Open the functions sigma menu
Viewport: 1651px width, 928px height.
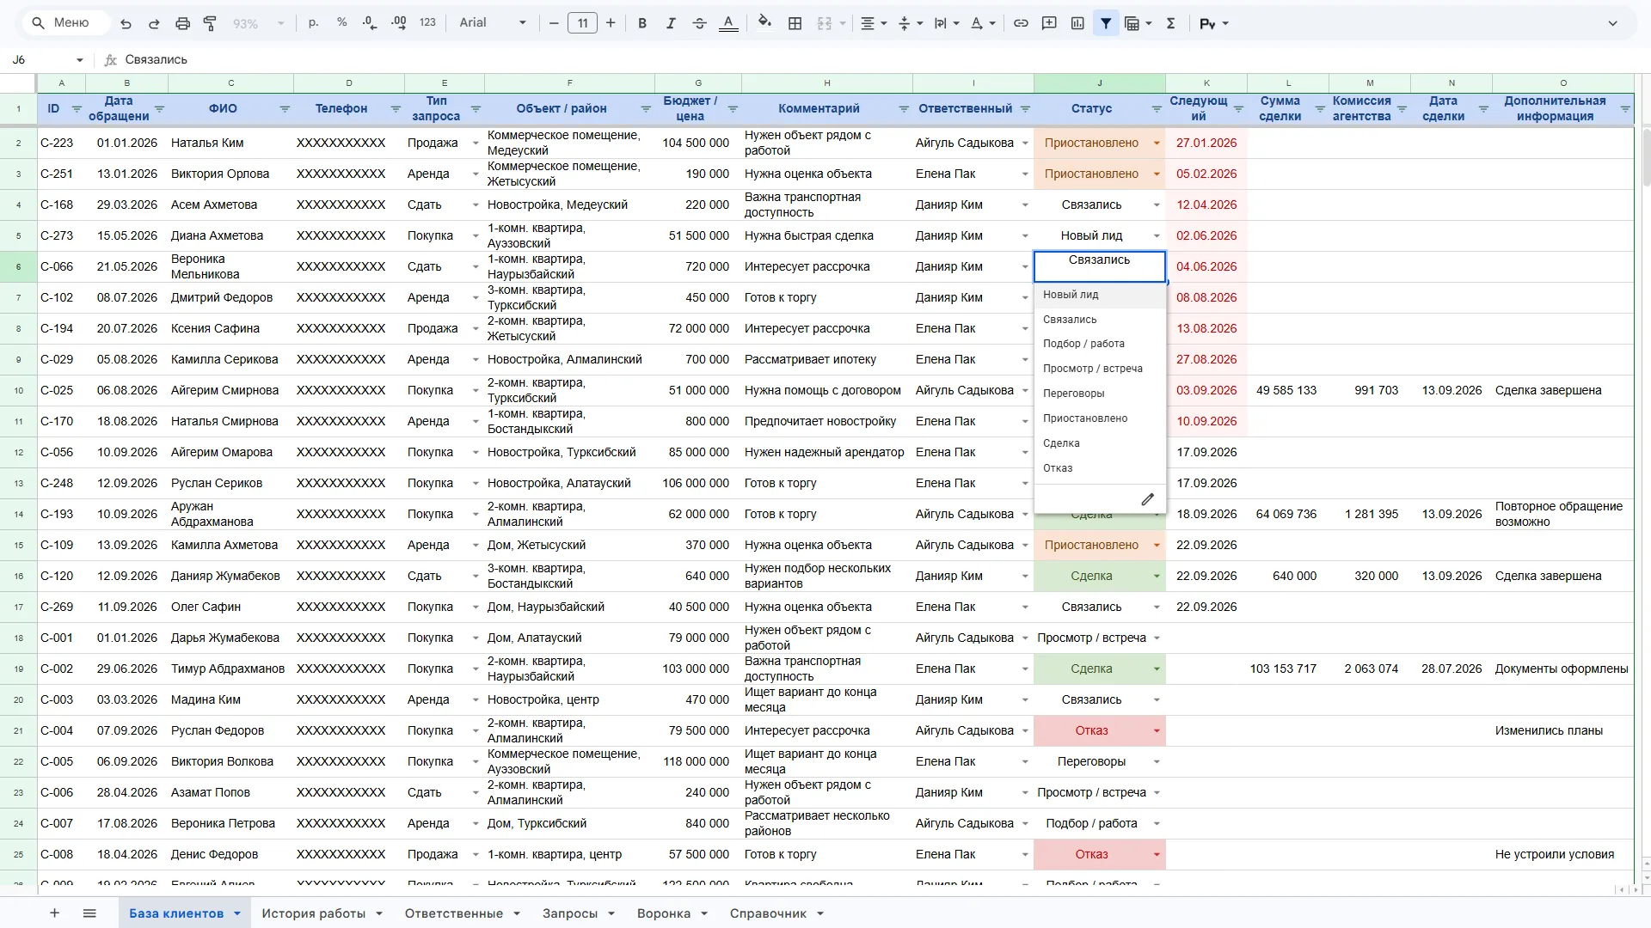point(1170,23)
